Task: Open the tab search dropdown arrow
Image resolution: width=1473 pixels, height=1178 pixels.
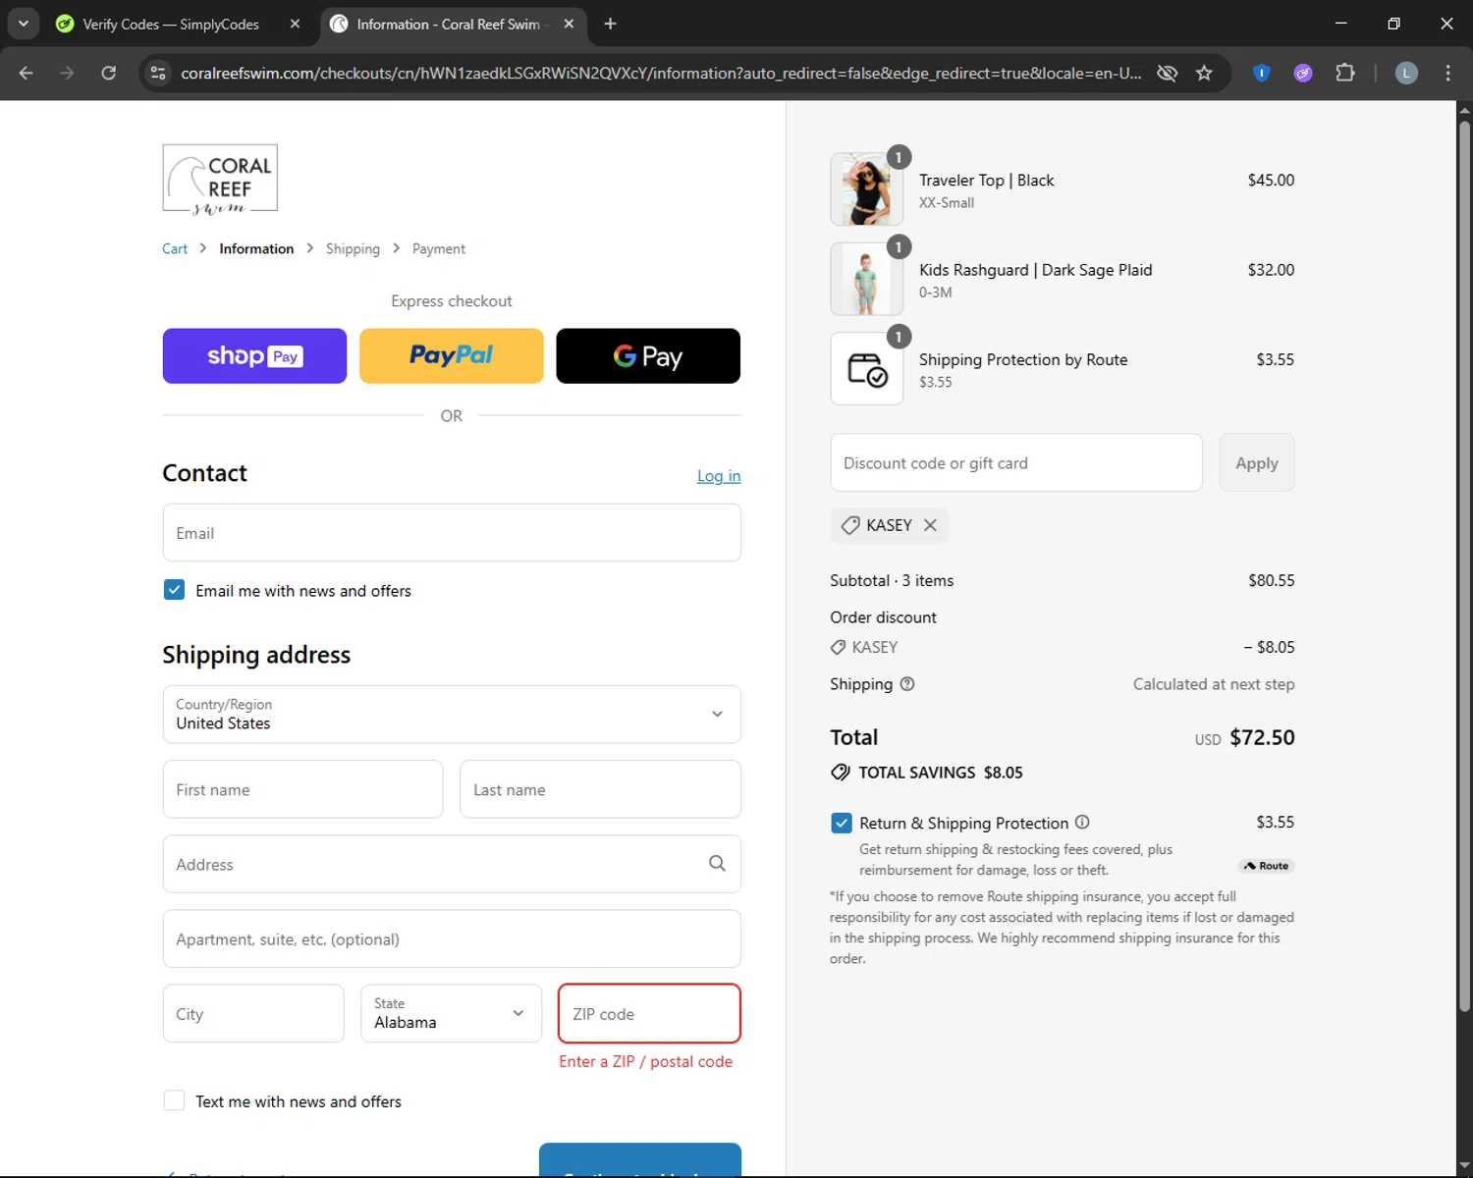Action: coord(23,24)
